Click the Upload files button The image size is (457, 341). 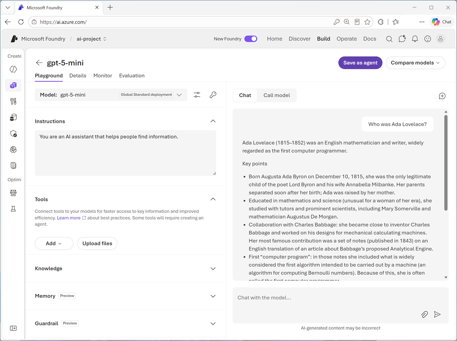(97, 244)
